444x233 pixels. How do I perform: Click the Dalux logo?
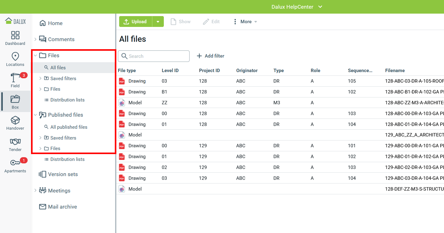click(x=15, y=21)
